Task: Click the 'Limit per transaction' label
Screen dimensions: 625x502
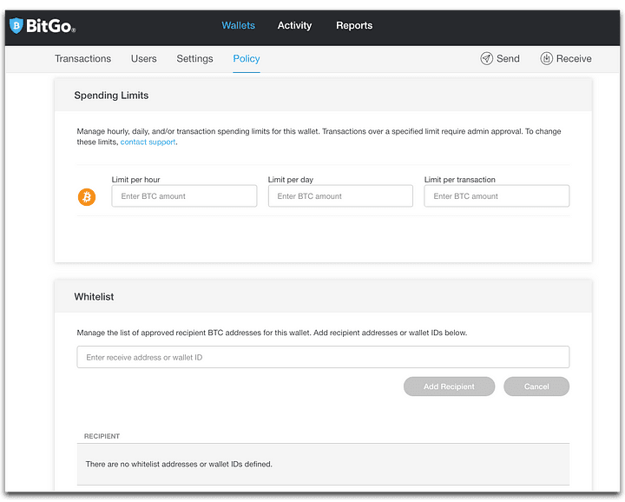Action: (x=459, y=180)
